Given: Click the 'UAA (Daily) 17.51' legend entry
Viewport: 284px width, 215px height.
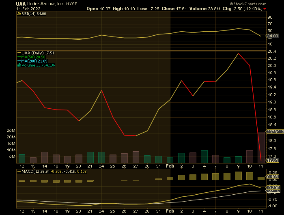Looking at the screenshot, I should [36, 53].
